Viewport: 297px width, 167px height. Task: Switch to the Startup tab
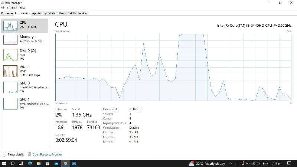point(52,13)
